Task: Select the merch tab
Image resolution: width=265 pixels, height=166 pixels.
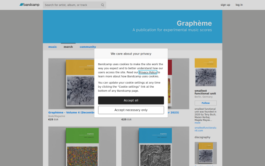Action: 68,47
